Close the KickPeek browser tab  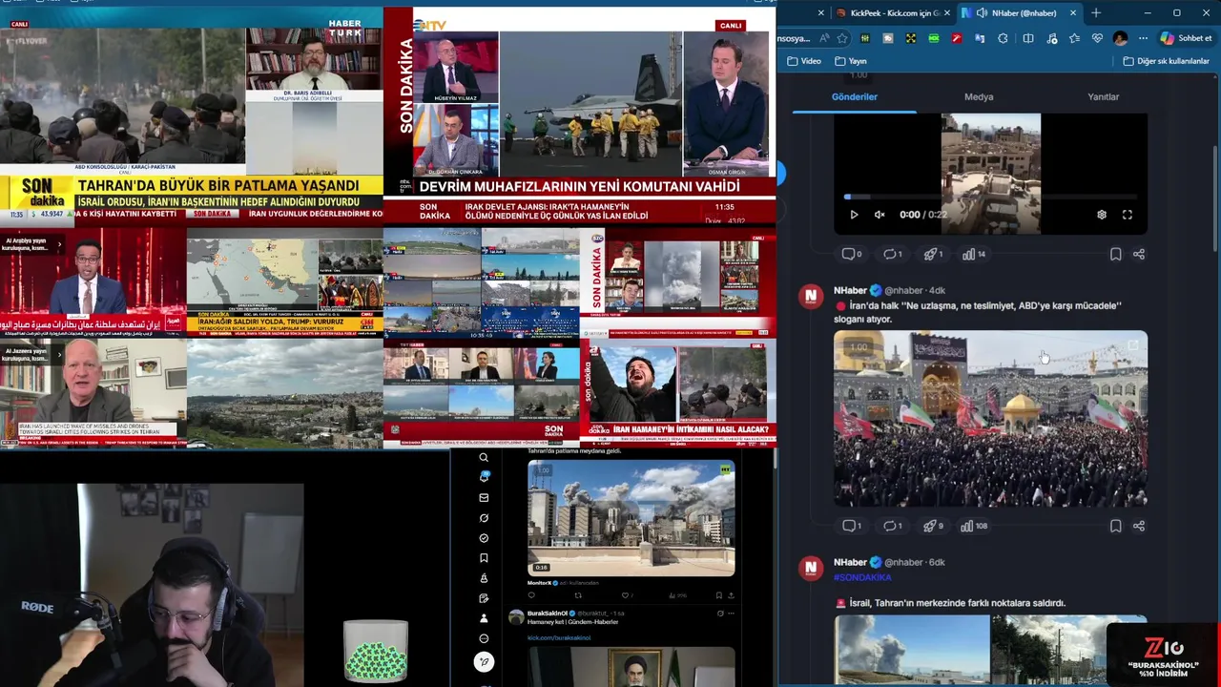(x=947, y=13)
